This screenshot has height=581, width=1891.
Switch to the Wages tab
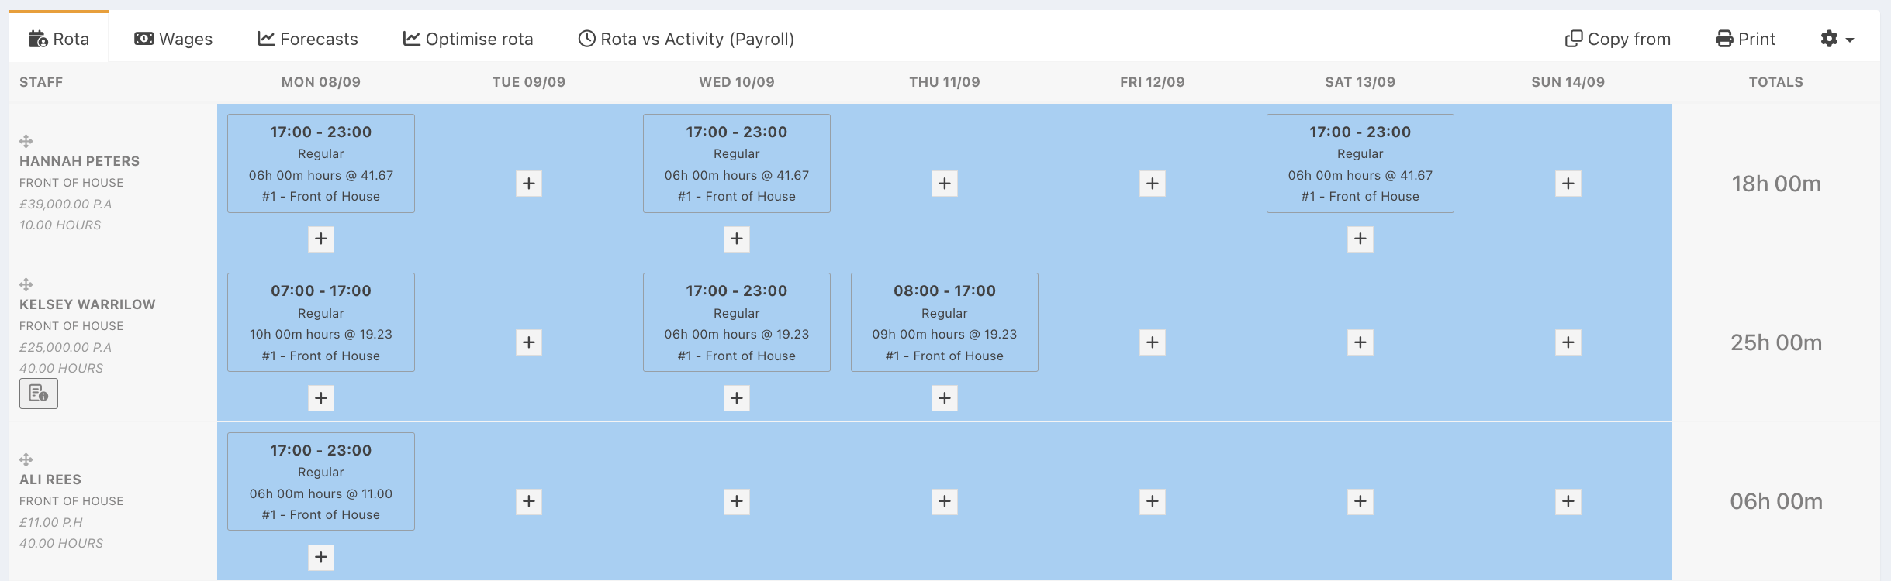(174, 39)
